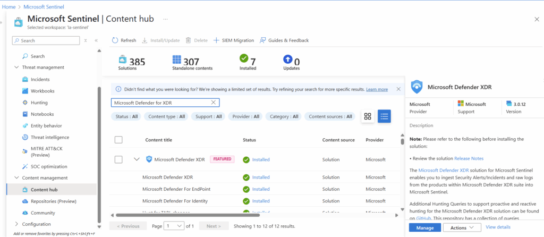This screenshot has width=544, height=237.
Task: Open the page number dropdown
Action: pyautogui.click(x=174, y=226)
